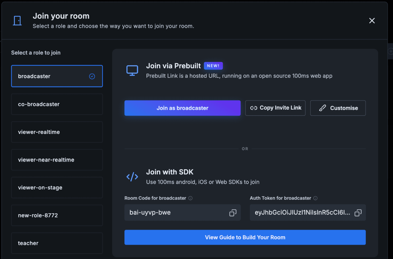Choose the viewer-realtime role
The width and height of the screenshot is (393, 259).
point(57,132)
